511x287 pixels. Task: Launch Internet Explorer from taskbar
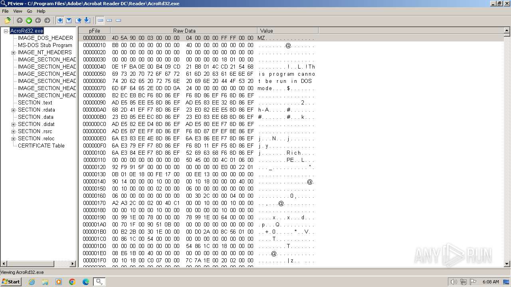(32, 282)
